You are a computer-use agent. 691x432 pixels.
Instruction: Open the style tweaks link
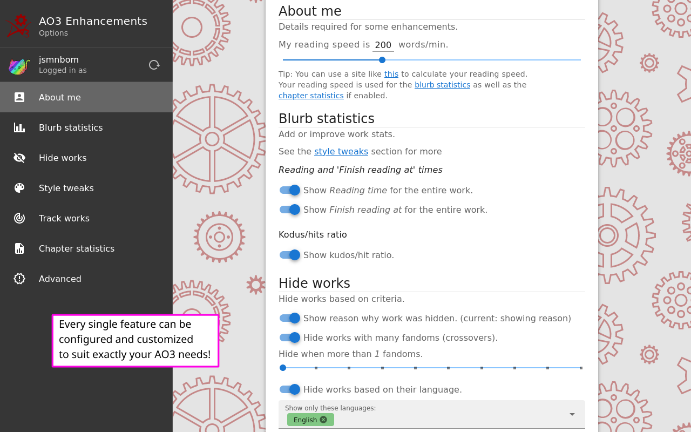point(341,152)
